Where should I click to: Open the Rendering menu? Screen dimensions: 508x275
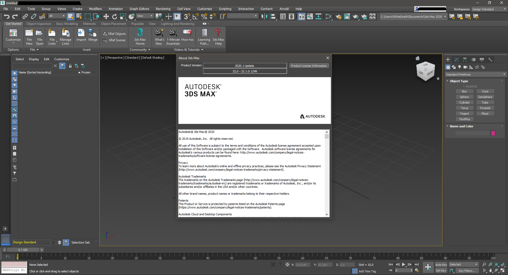163,9
